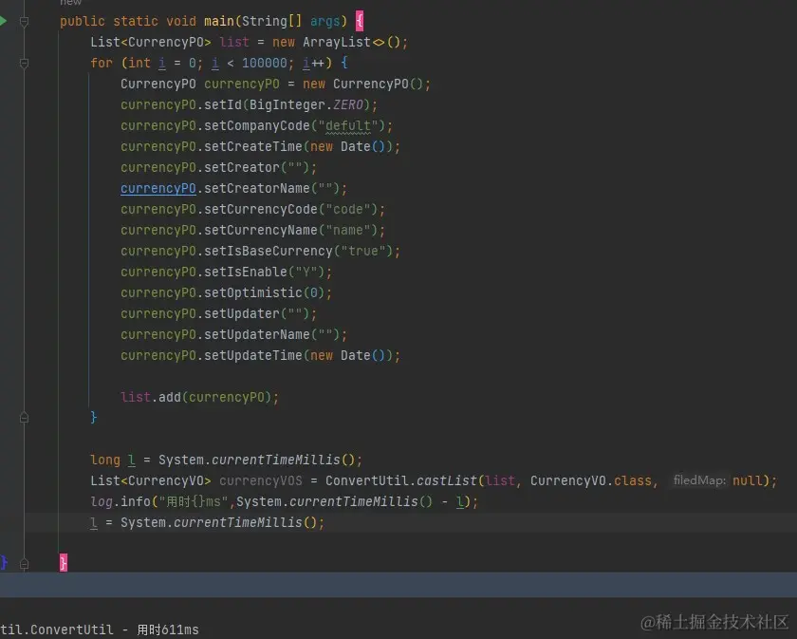The width and height of the screenshot is (797, 639).
Task: Click "ArrayList" in the list declaration
Action: pyautogui.click(x=337, y=42)
